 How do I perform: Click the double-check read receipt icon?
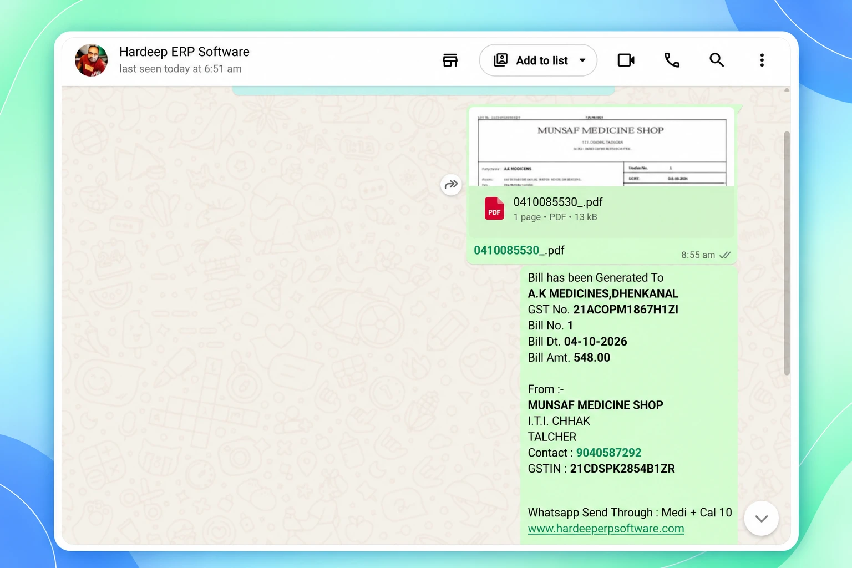[x=725, y=255]
